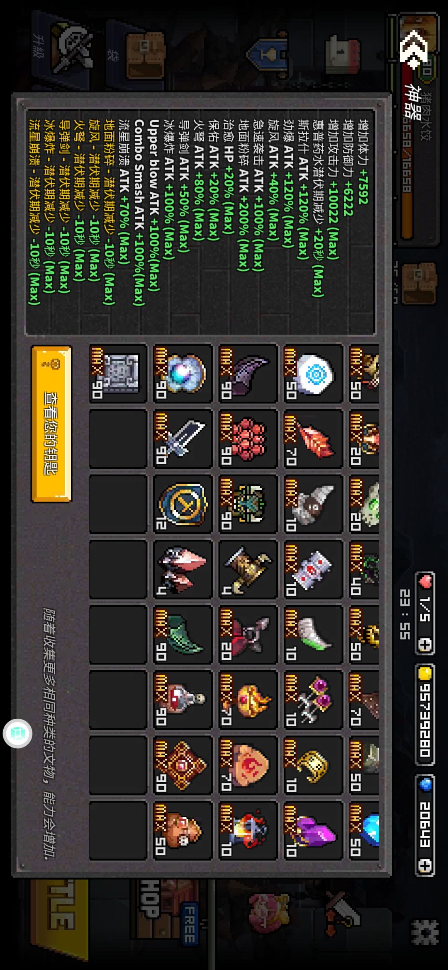Screen dimensions: 448x970
Task: Open the yellow 查看您的钥匙 button
Action: [x=51, y=424]
